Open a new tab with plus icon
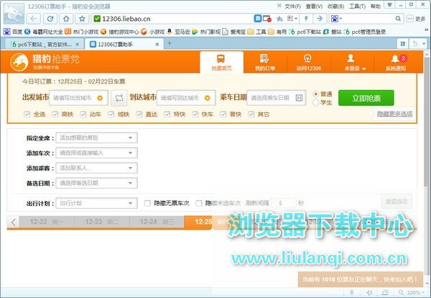Image resolution: width=431 pixels, height=298 pixels. [170, 43]
